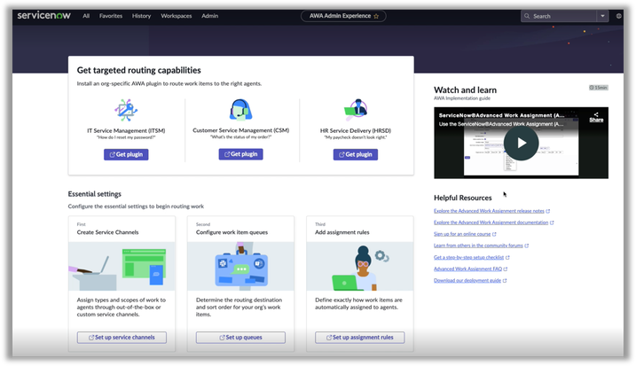This screenshot has width=636, height=366.
Task: Click external-link icon beside FAQ link
Action: coord(506,269)
